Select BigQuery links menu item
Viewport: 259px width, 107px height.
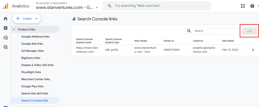pos(31,58)
